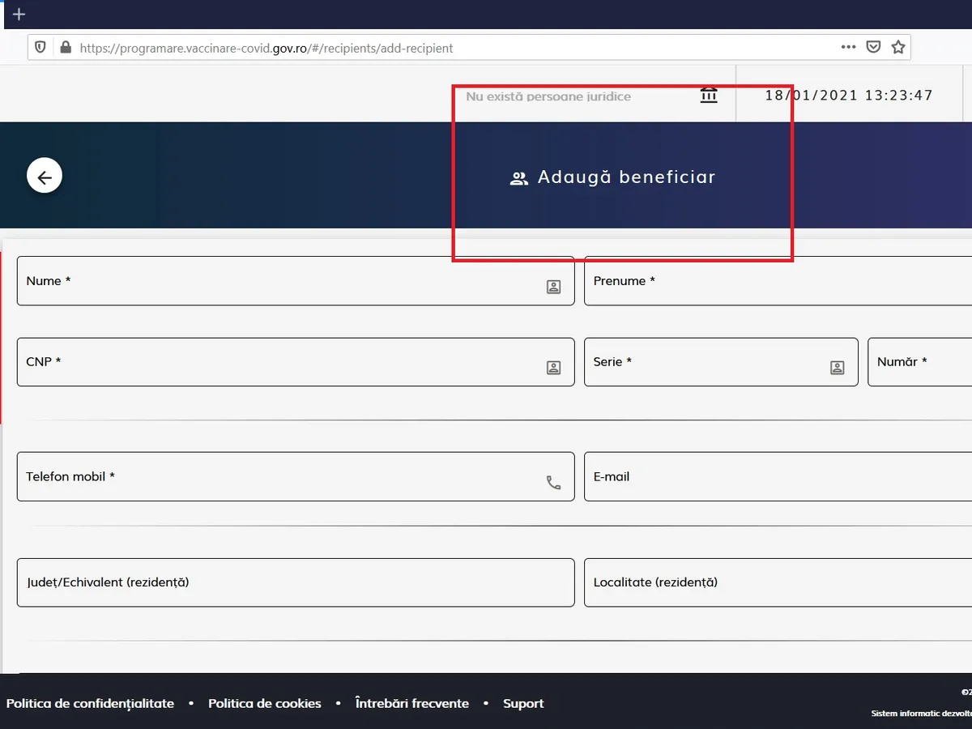The height and width of the screenshot is (729, 972).
Task: Open the Pocket save icon
Action: click(873, 47)
